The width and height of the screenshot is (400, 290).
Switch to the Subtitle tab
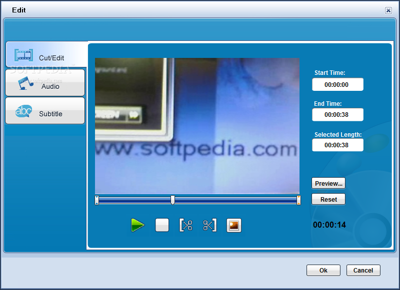(45, 110)
